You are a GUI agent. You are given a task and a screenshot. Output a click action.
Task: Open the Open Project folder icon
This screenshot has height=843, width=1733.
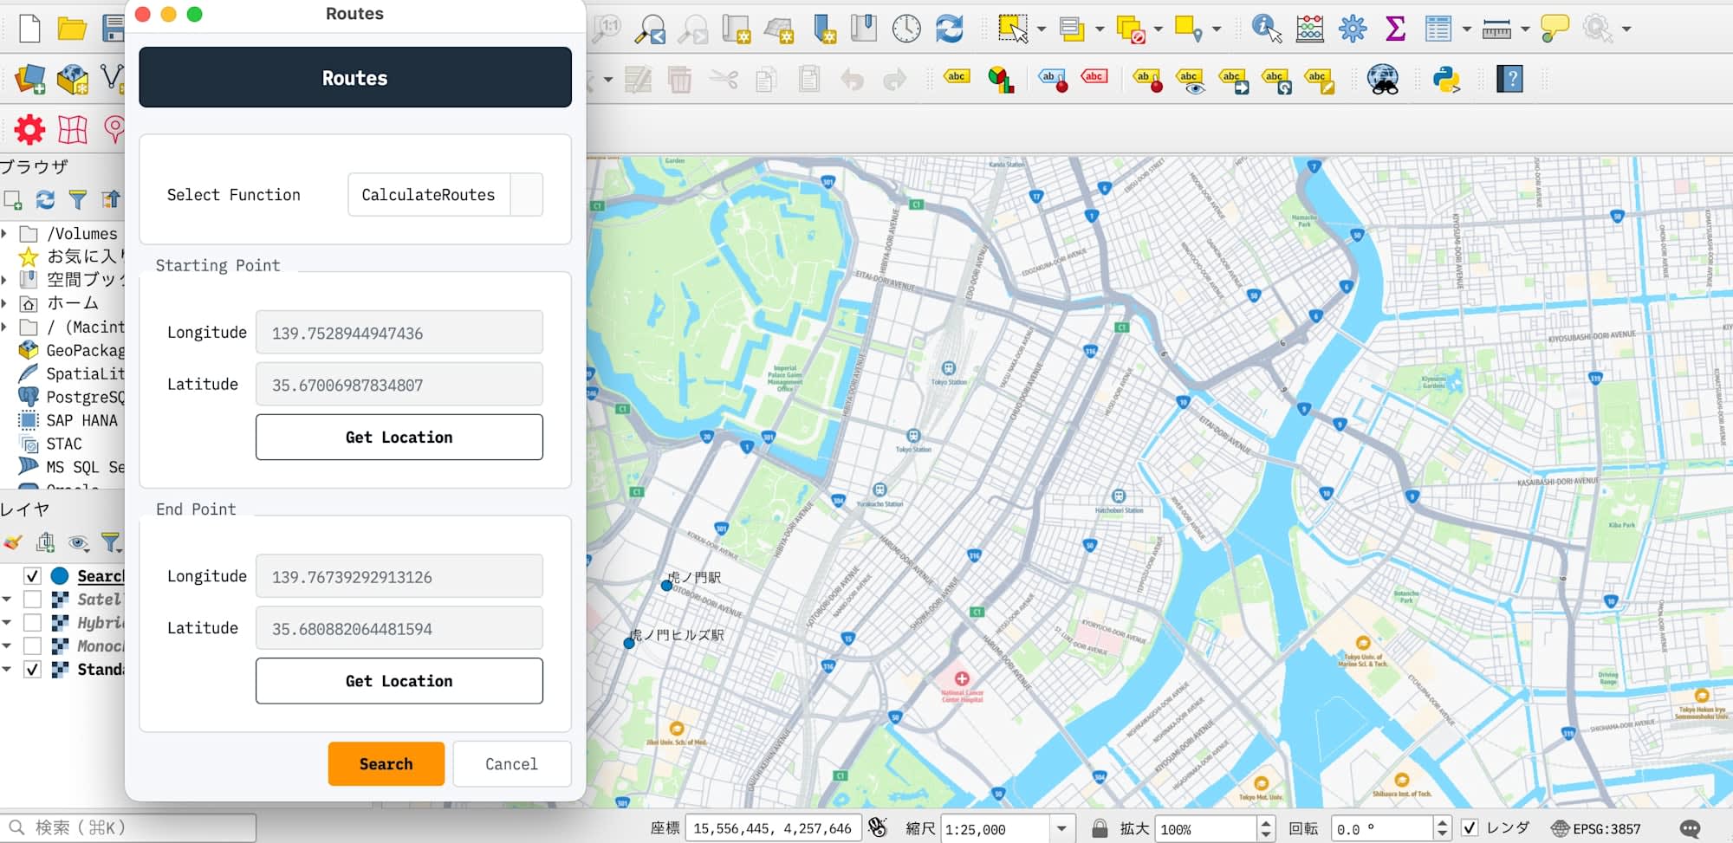pos(71,29)
